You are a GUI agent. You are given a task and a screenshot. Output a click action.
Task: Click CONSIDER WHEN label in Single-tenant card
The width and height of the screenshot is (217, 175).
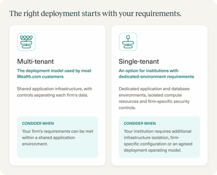140,123
